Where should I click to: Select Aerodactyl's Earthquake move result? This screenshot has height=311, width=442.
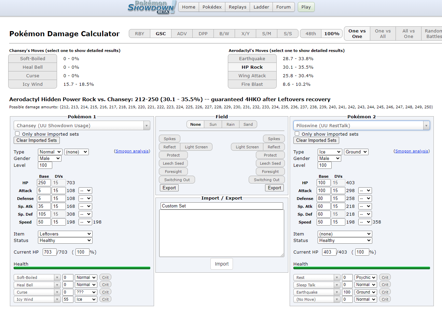(x=252, y=58)
